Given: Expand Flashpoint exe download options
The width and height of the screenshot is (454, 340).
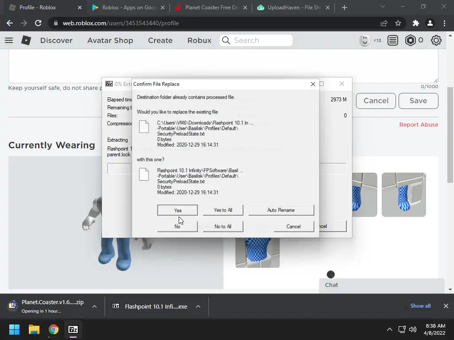Looking at the screenshot, I should pos(198,306).
